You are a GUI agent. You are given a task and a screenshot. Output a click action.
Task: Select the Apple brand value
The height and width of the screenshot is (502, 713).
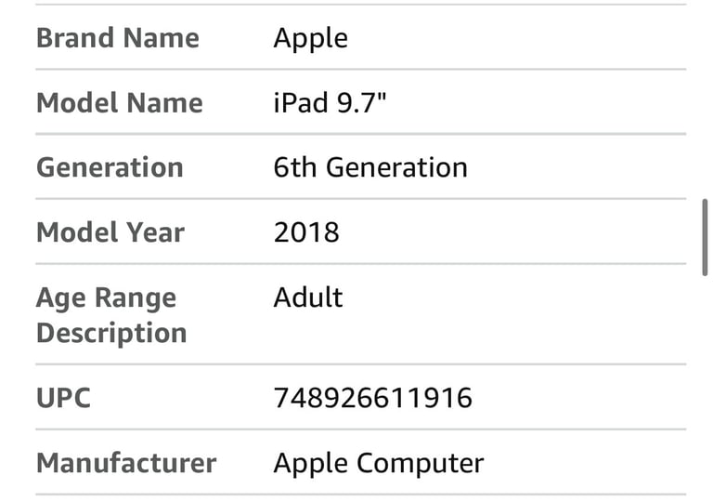click(311, 39)
